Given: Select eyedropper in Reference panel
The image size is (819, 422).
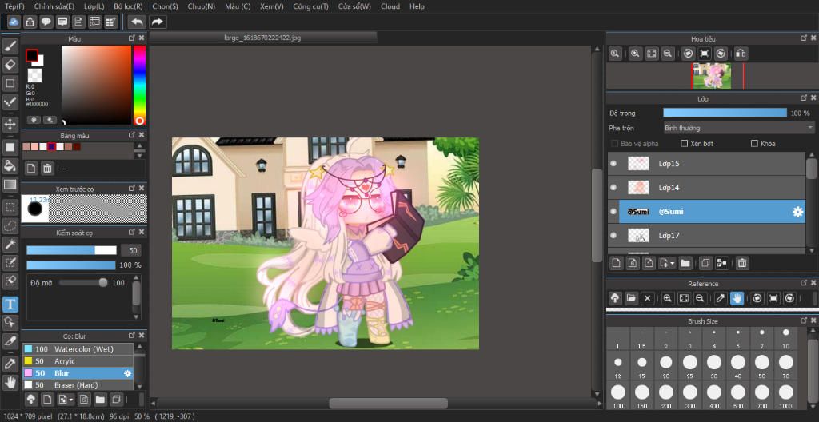Looking at the screenshot, I should click(x=721, y=297).
